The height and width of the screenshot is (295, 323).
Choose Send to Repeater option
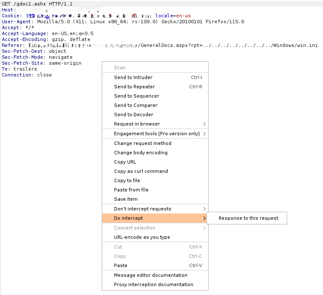click(x=155, y=87)
